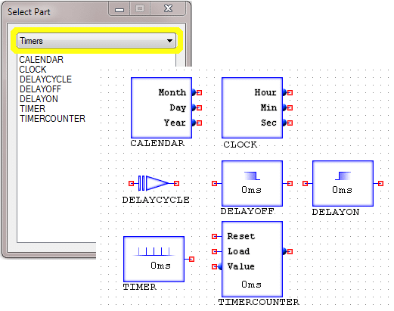Choose DELAYOFF from the parts list
This screenshot has height=311, width=394.
[x=40, y=89]
